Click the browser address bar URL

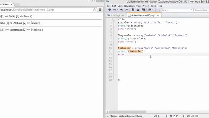click(27, 10)
